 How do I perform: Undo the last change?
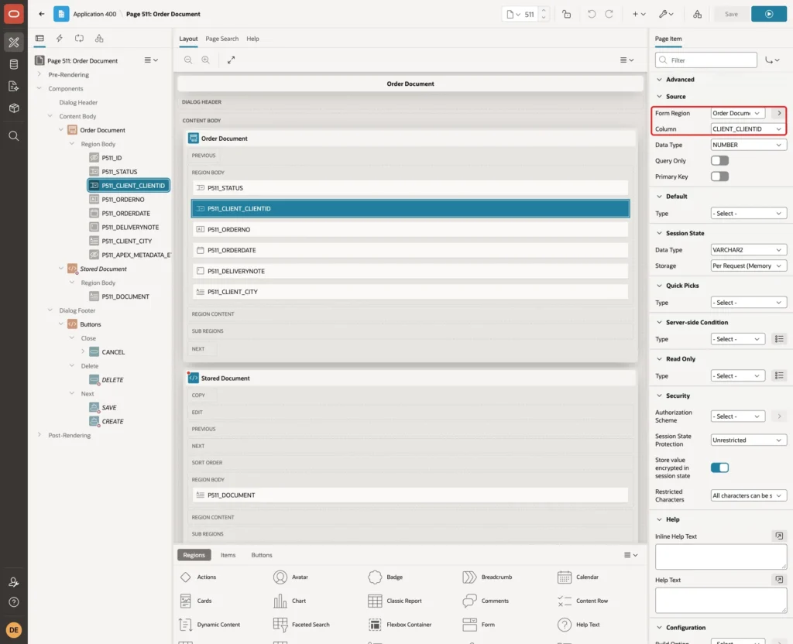tap(591, 14)
